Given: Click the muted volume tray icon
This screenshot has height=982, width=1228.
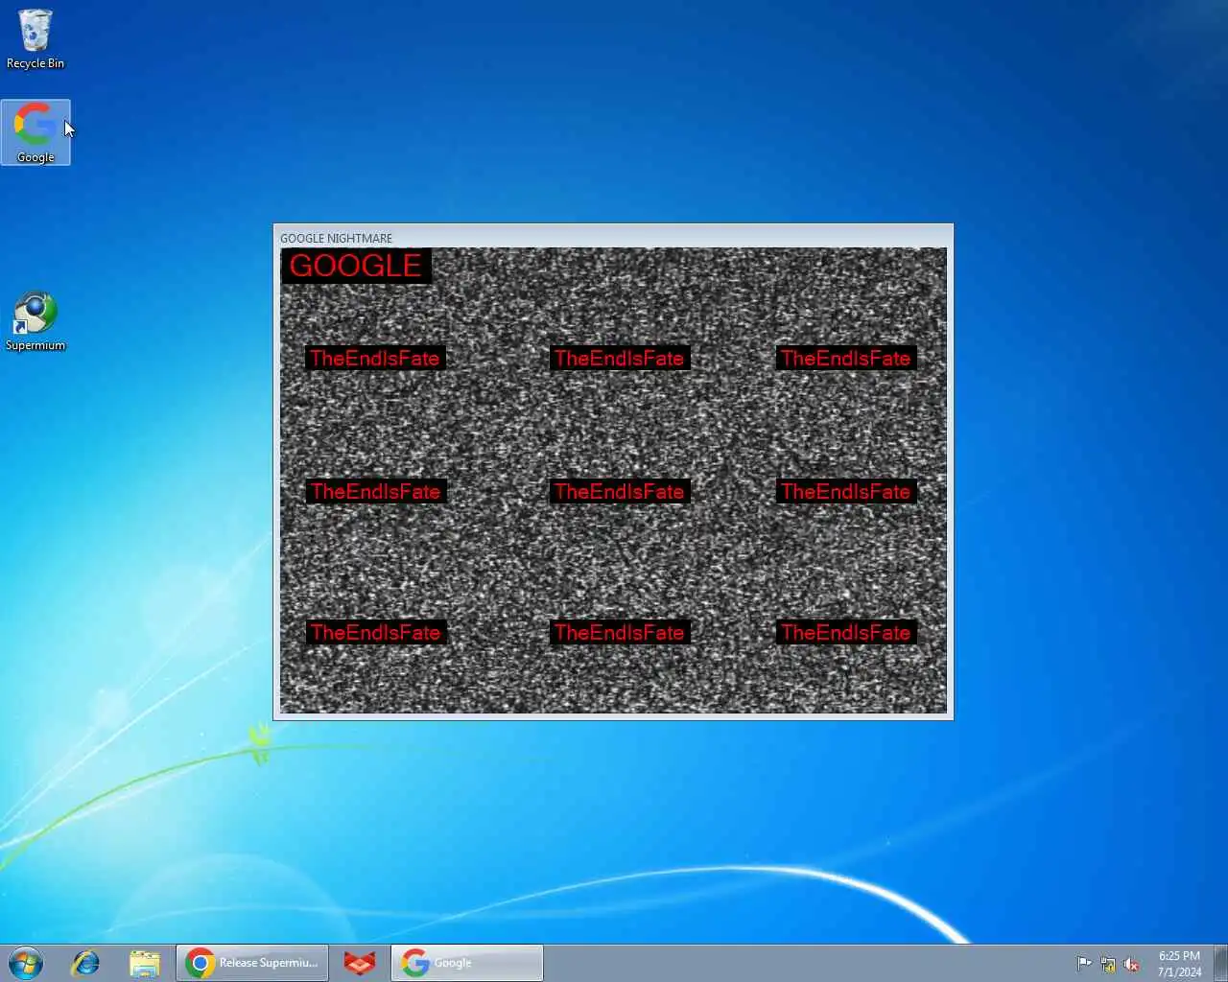Looking at the screenshot, I should 1132,964.
